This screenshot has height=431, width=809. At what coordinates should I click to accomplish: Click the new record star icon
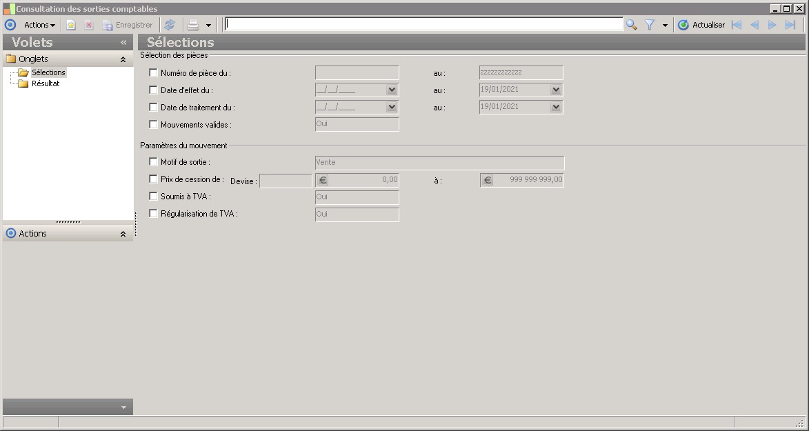(x=71, y=25)
